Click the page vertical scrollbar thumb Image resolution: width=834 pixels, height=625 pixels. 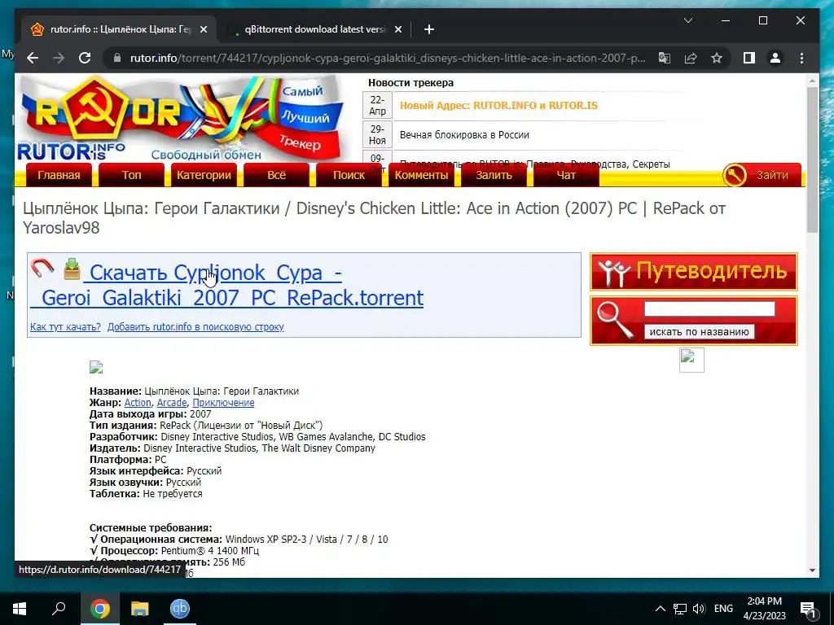(x=812, y=160)
